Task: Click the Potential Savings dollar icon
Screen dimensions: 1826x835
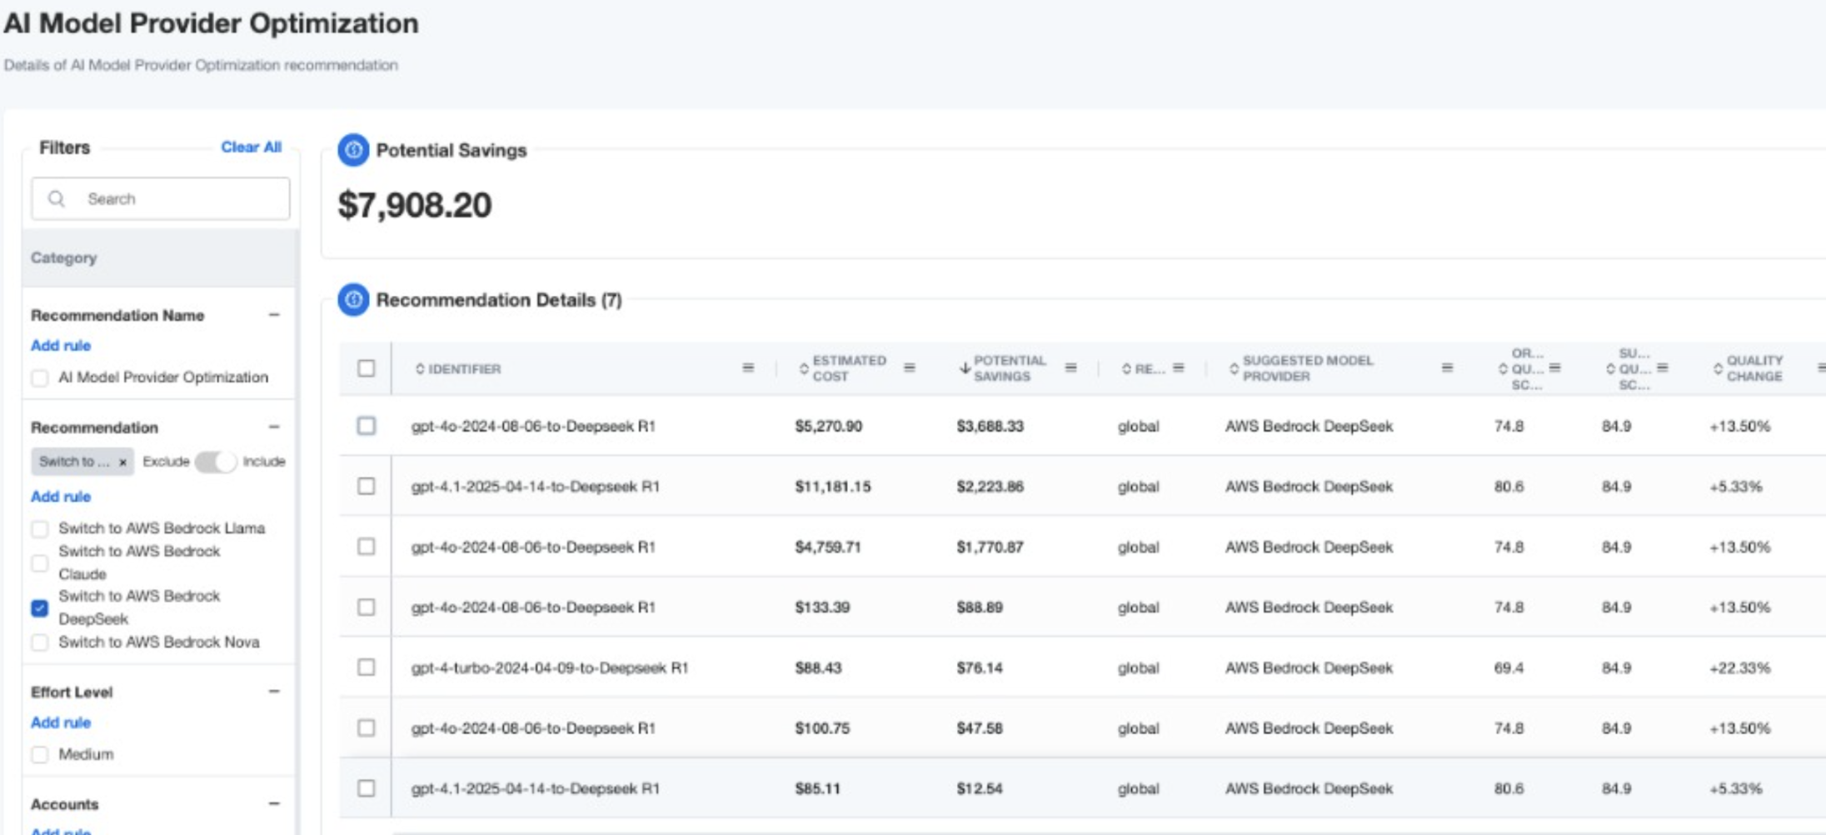Action: click(x=353, y=150)
